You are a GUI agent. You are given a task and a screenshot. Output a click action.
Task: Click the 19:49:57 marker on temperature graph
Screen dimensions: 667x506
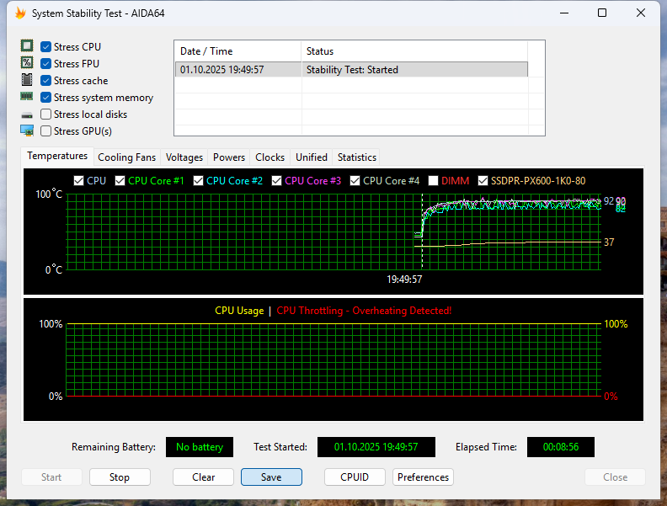point(404,280)
